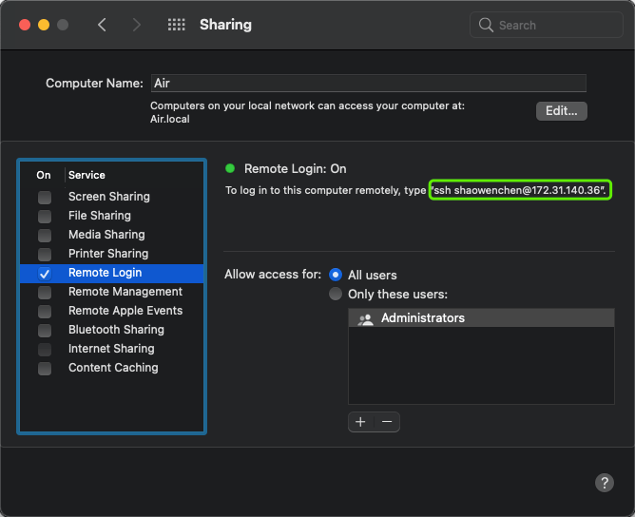Go forward with the right chevron
This screenshot has height=517, width=635.
[137, 25]
